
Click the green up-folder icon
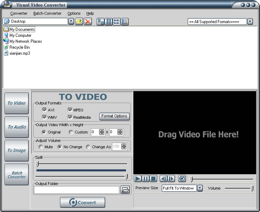tap(80, 22)
